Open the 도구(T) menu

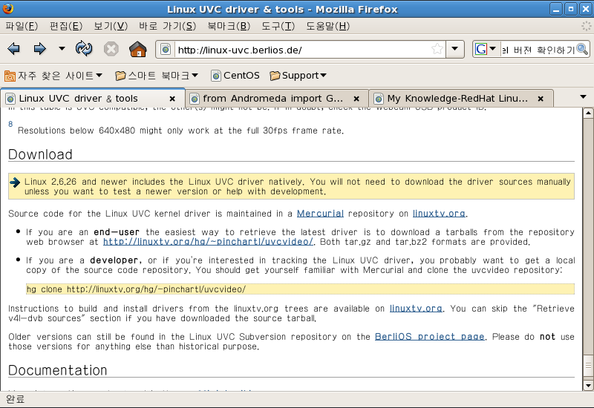pos(278,26)
